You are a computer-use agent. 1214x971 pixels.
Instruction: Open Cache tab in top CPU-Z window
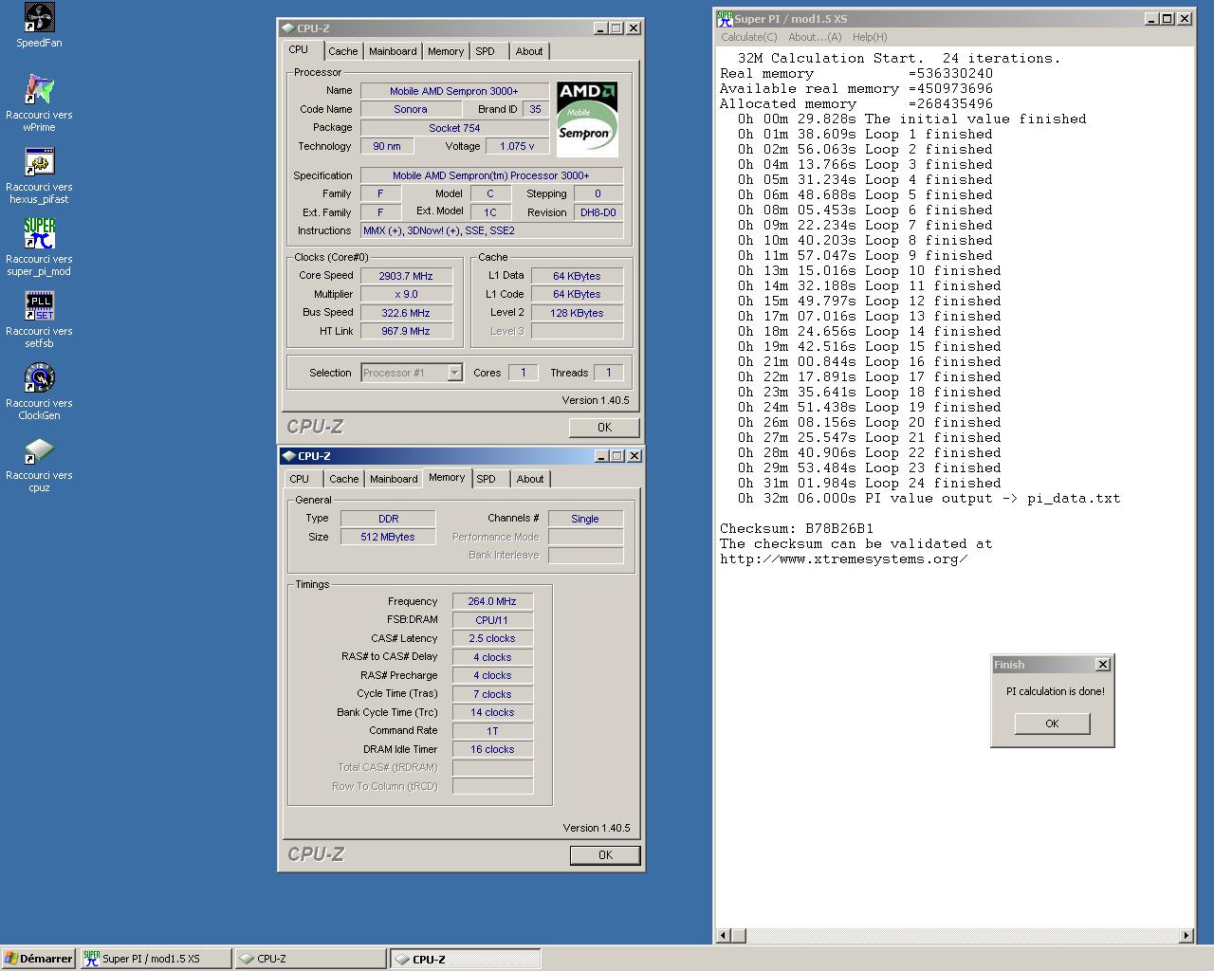[343, 51]
